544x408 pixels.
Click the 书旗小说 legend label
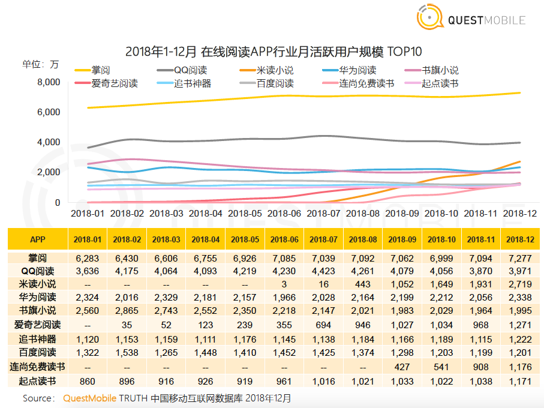[x=440, y=70]
